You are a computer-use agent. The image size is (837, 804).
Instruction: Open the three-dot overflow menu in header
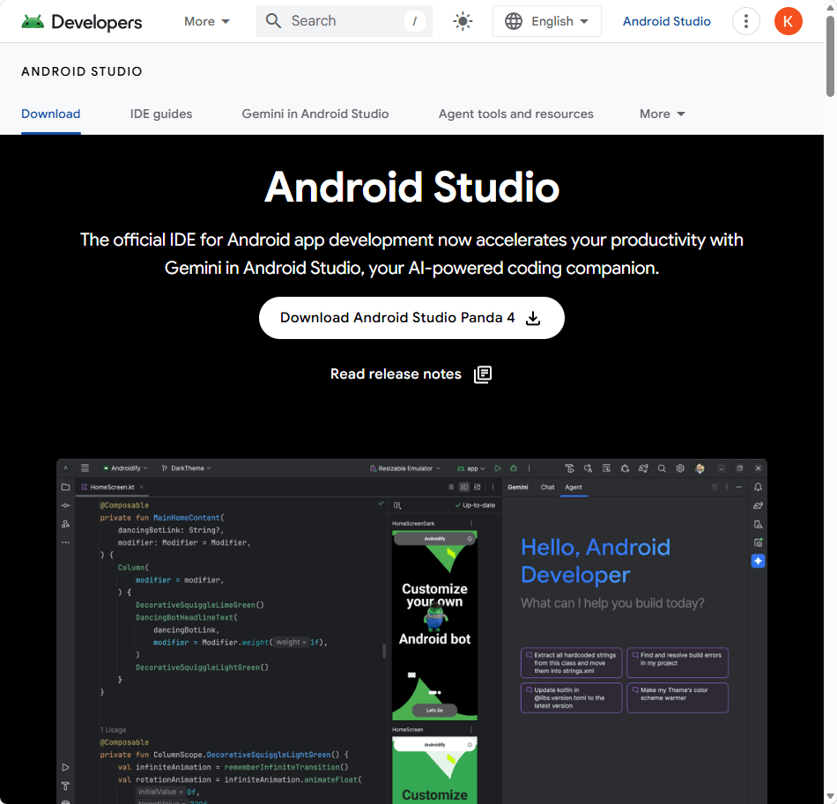(745, 21)
